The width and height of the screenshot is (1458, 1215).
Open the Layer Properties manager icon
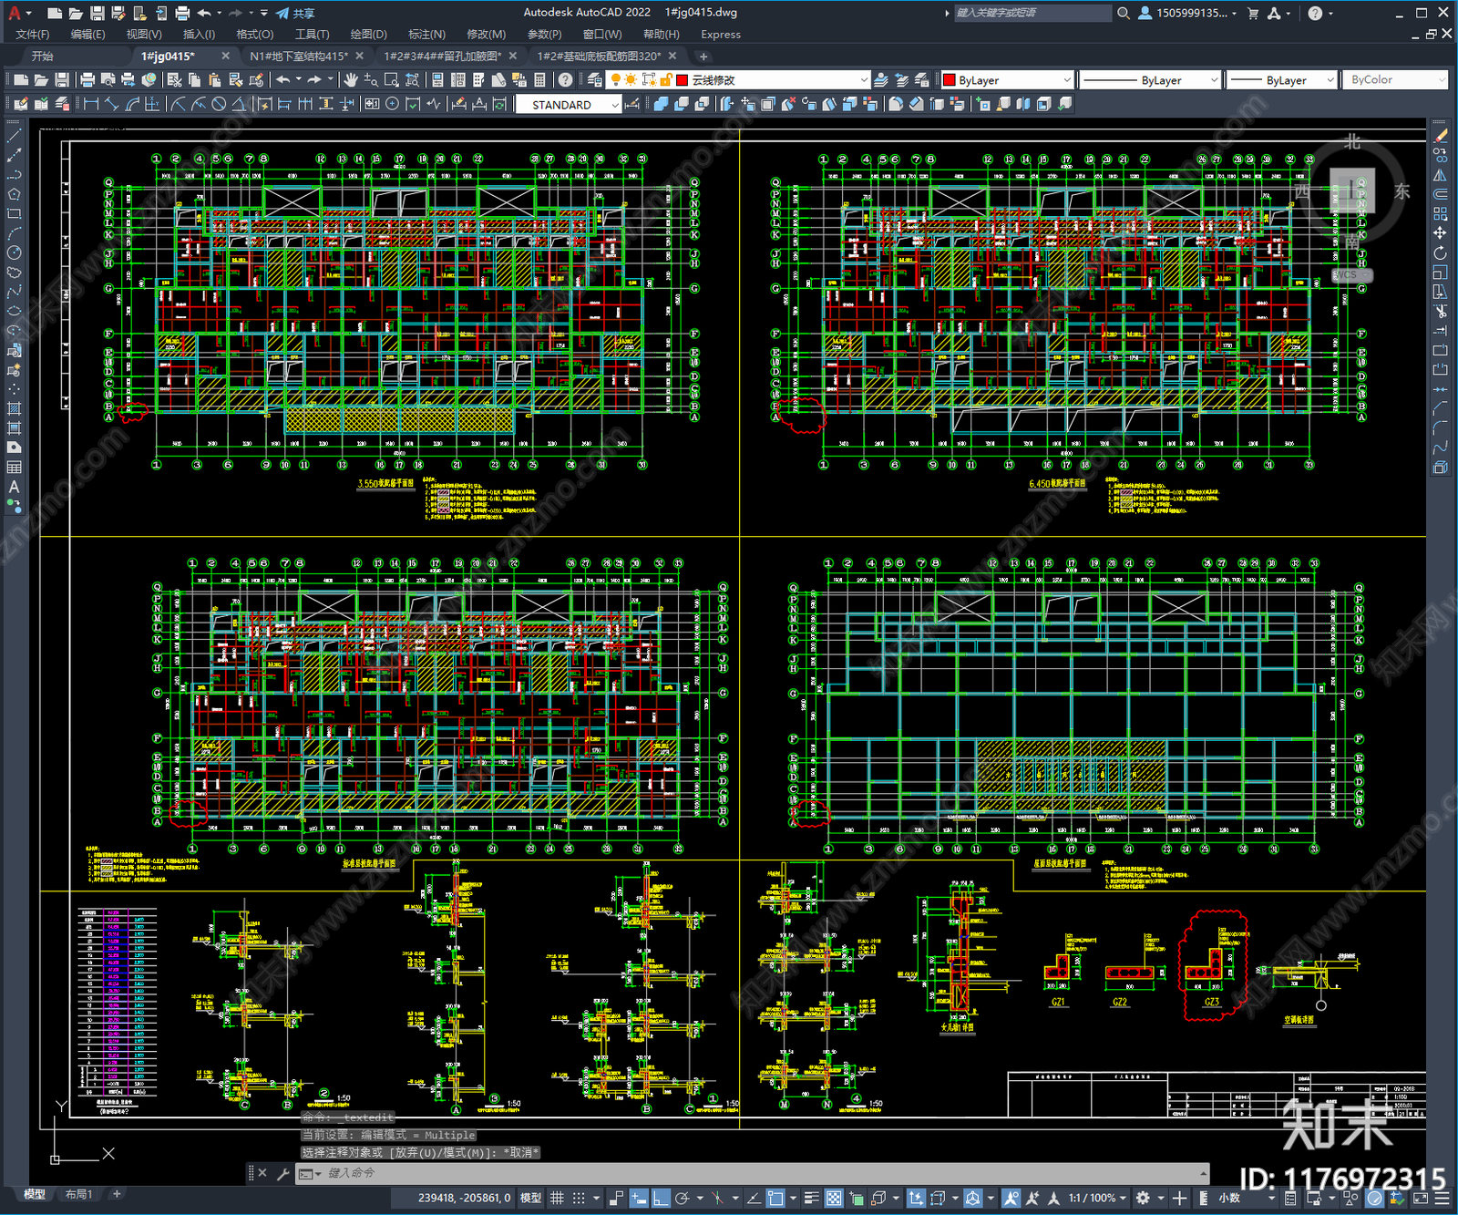(595, 80)
